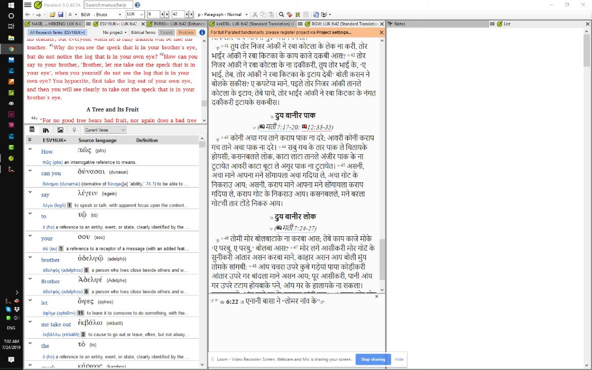Image resolution: width=592 pixels, height=370 pixels.
Task: Click the Copy icon in toolbar
Action: (263, 15)
